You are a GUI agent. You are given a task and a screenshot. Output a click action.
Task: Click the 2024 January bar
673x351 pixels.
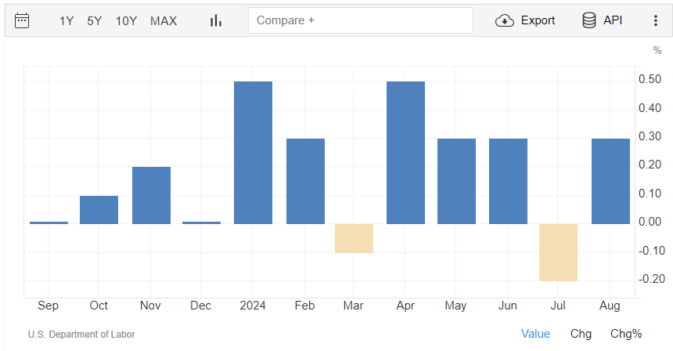coord(253,153)
